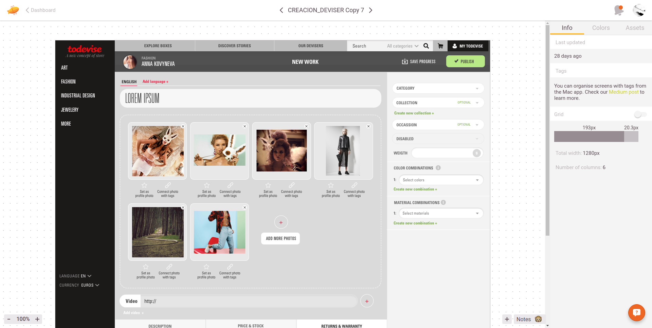652x328 pixels.
Task: Click the Marvel bird logo icon
Action: [x=13, y=10]
